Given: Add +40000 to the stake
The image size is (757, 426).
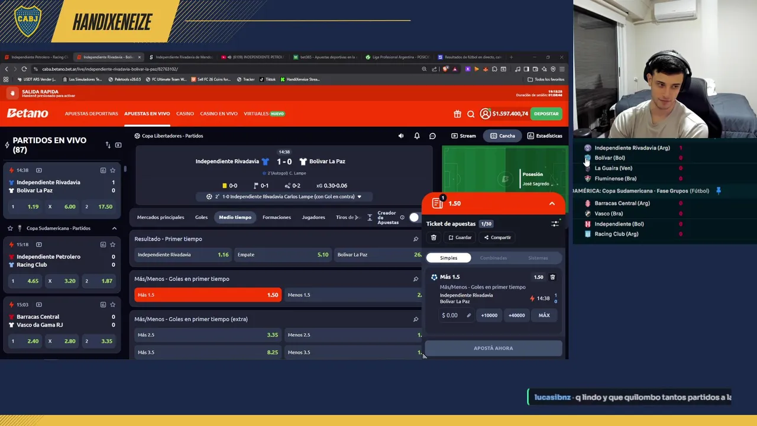Looking at the screenshot, I should coord(516,315).
